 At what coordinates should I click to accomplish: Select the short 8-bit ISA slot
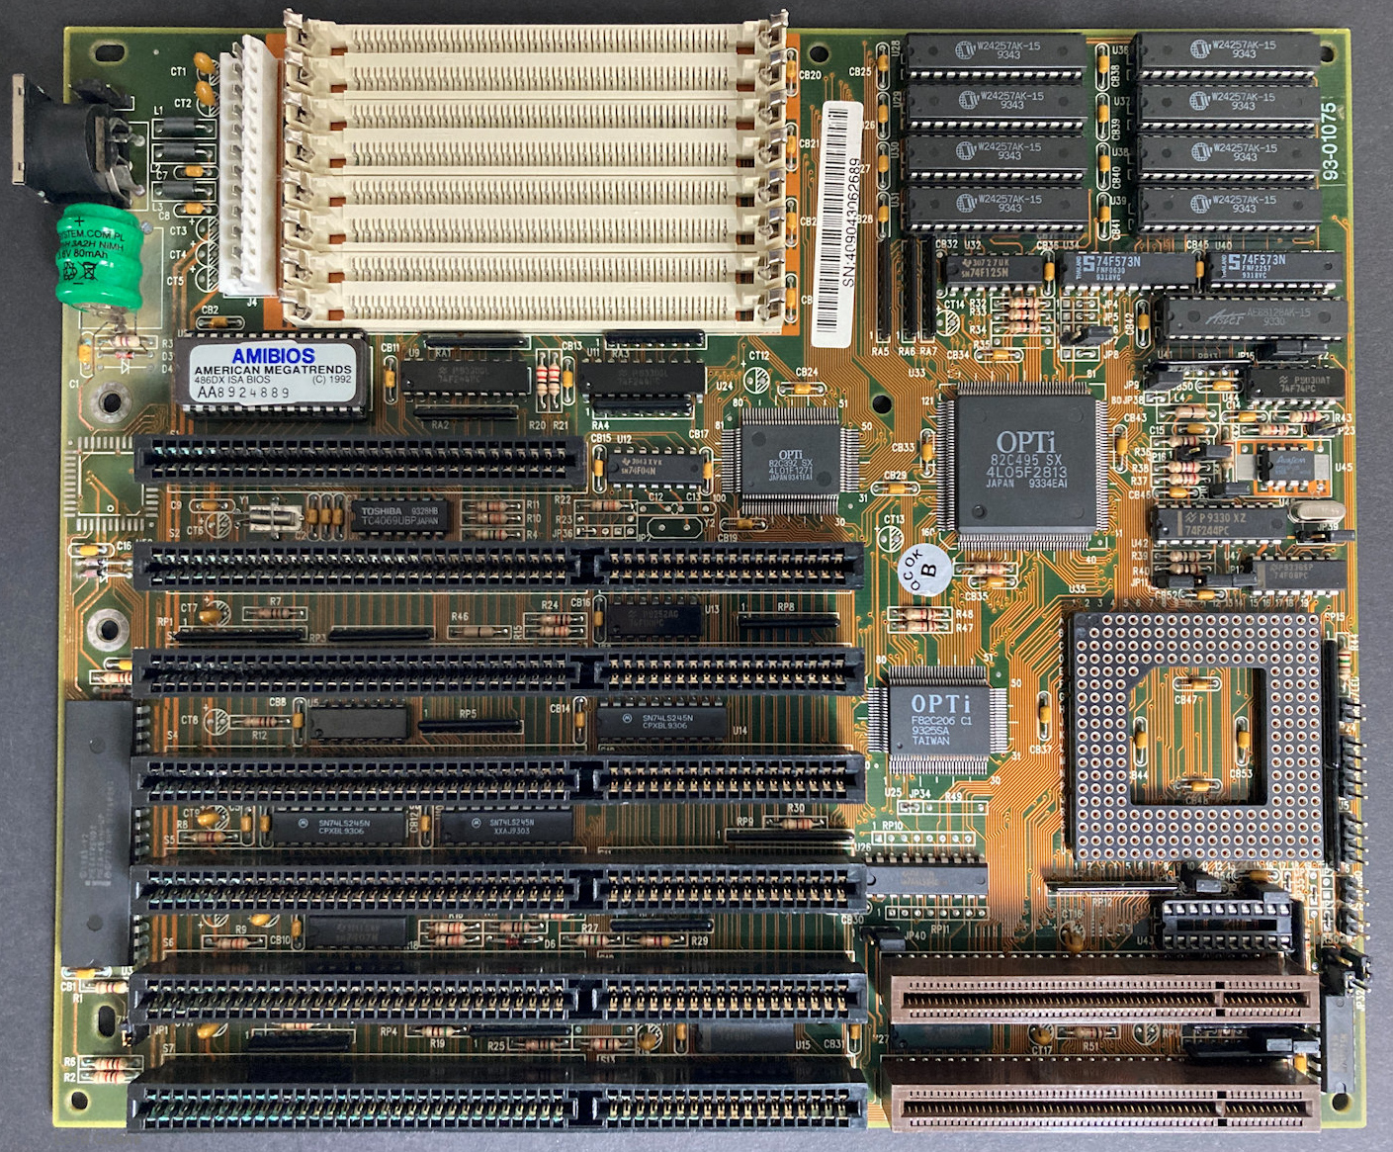click(359, 461)
